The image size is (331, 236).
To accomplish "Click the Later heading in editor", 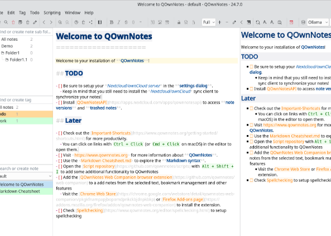I will pos(73,121).
